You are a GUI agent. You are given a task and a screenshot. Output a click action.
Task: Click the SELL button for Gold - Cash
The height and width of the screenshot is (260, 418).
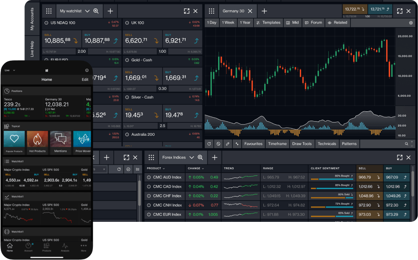(142, 76)
